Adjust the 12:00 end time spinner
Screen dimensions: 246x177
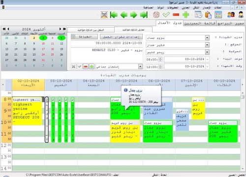pos(160,66)
